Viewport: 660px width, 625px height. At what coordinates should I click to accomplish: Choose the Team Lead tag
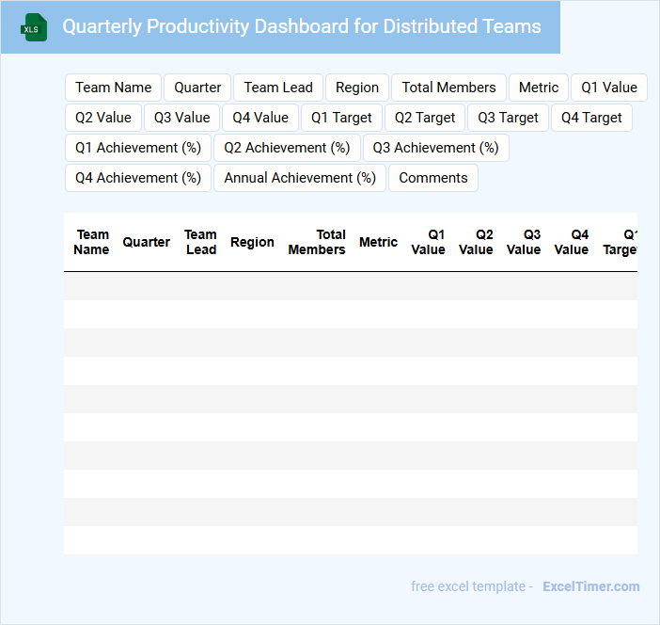point(278,88)
